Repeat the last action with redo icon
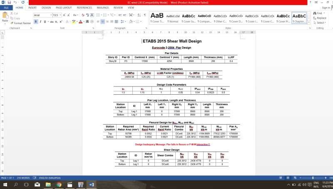This screenshot has width=333, height=189. 23,2
